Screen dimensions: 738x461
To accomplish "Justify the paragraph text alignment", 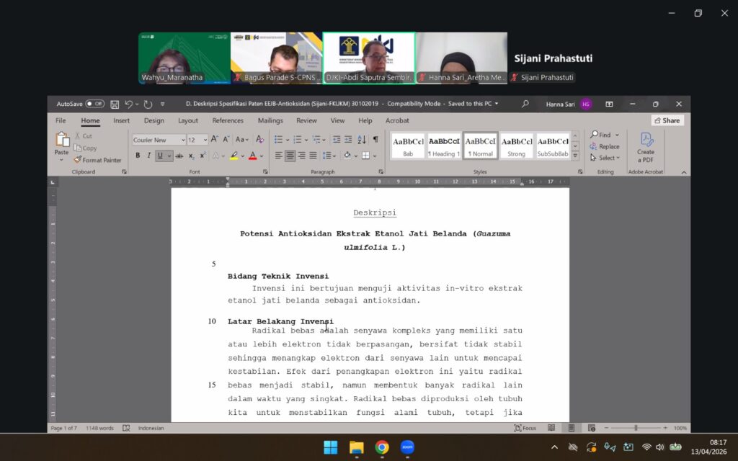I will (x=314, y=156).
